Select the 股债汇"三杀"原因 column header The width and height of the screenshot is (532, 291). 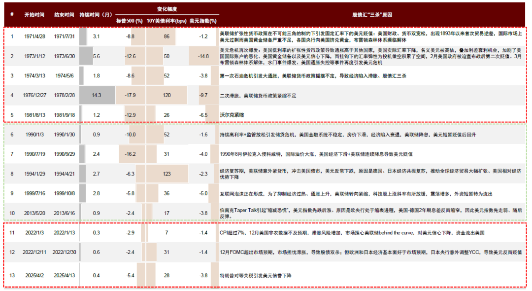tap(370, 15)
